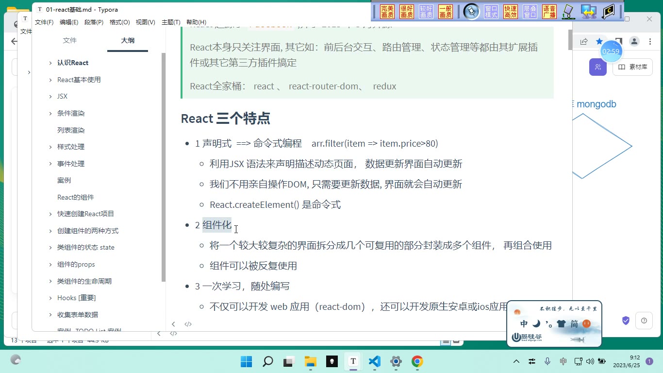Click the IME moon icon

[x=536, y=323]
